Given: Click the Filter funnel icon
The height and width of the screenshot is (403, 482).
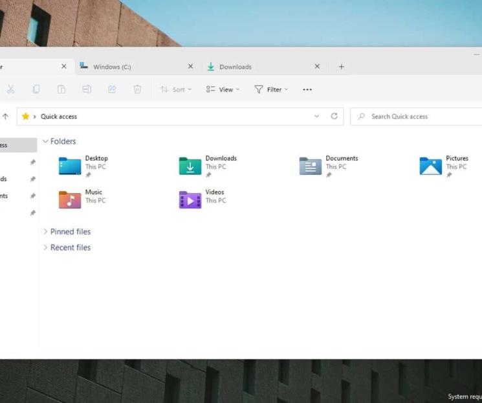Looking at the screenshot, I should [259, 89].
